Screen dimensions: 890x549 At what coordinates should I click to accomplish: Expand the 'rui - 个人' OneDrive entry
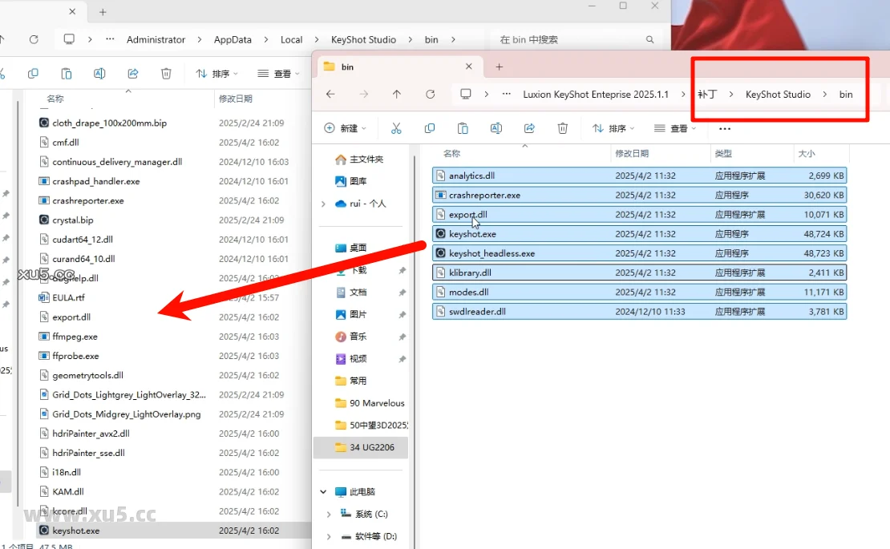tap(324, 204)
